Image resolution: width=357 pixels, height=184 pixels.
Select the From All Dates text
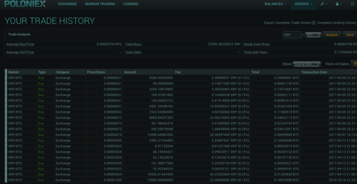point(337,64)
